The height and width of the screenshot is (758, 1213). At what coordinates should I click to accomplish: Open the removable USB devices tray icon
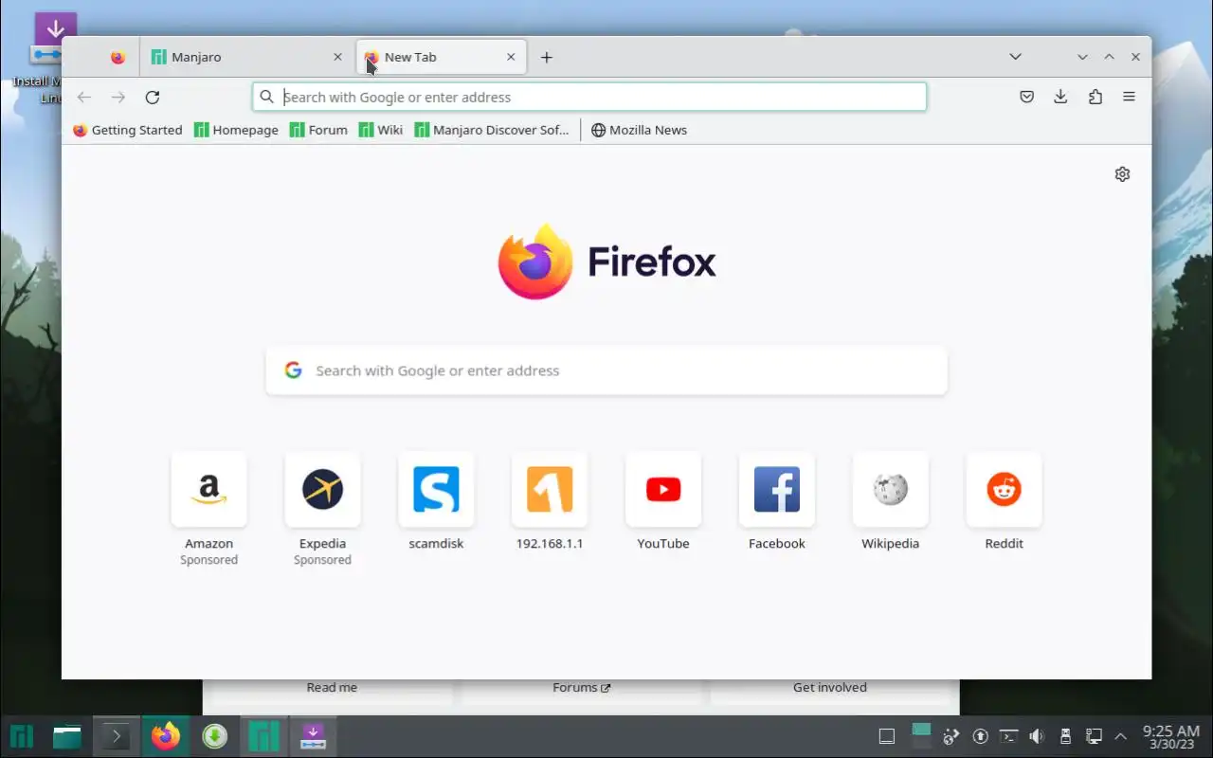point(1065,736)
